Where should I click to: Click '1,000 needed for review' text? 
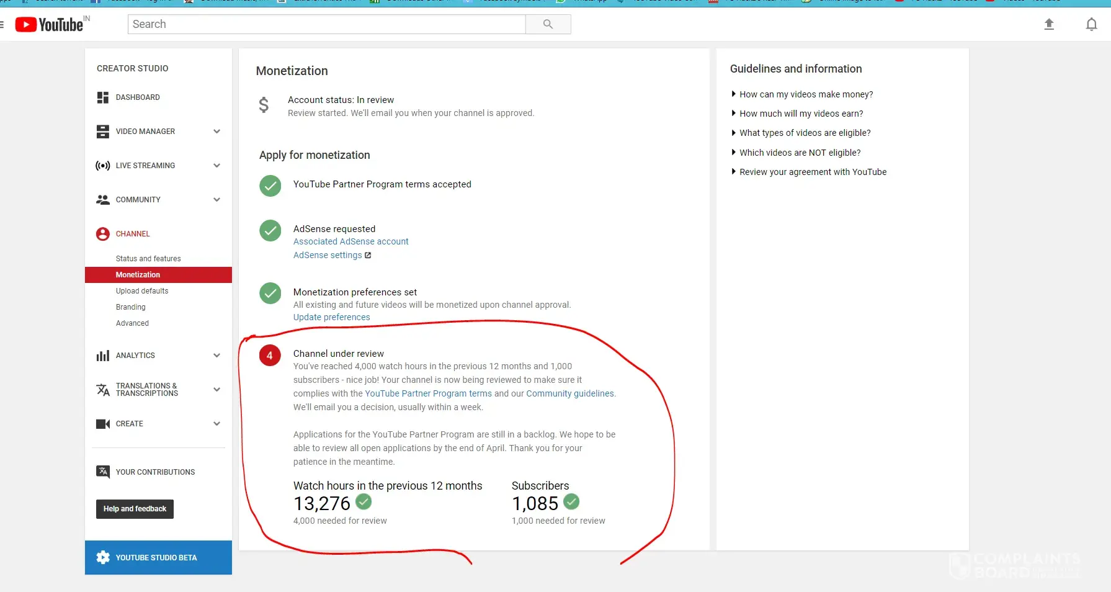click(x=558, y=521)
